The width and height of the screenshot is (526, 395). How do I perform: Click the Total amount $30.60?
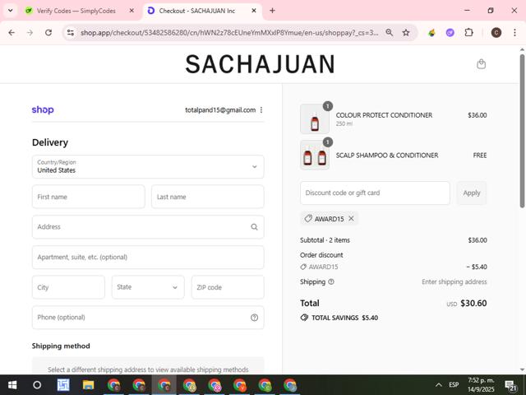coord(473,304)
